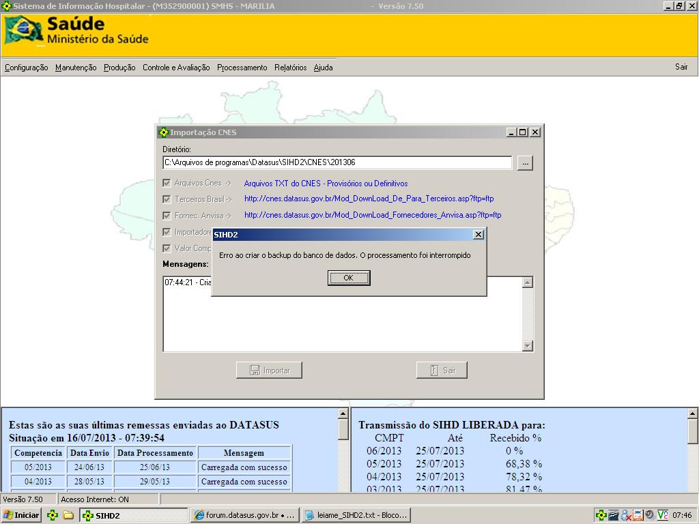The width and height of the screenshot is (699, 524).
Task: Toggle the Fornec. Anvisa checkbox
Action: 167,216
